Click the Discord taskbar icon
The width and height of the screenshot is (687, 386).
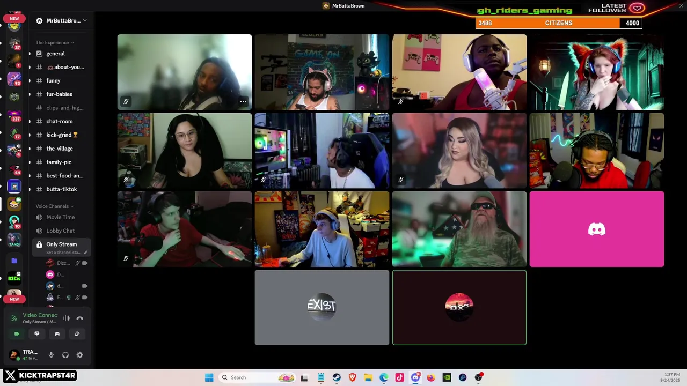(x=415, y=377)
